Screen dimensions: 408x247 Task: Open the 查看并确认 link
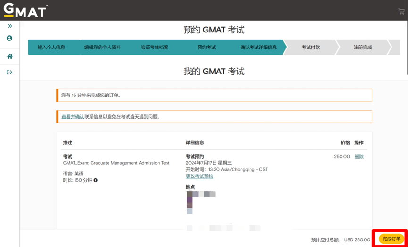(x=73, y=117)
